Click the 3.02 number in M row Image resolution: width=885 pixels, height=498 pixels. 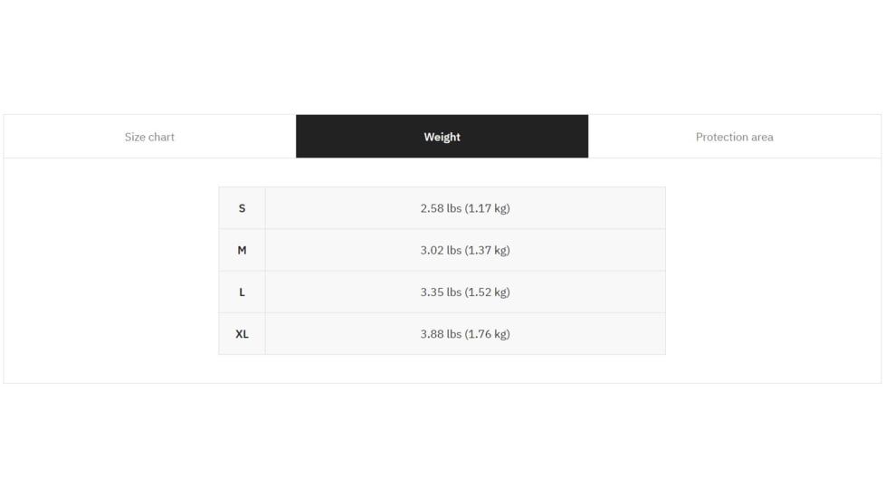coord(432,250)
